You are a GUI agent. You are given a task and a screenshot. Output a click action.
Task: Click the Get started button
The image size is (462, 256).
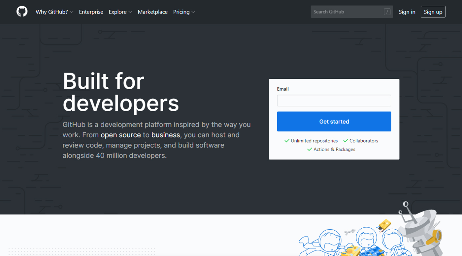[x=334, y=122]
